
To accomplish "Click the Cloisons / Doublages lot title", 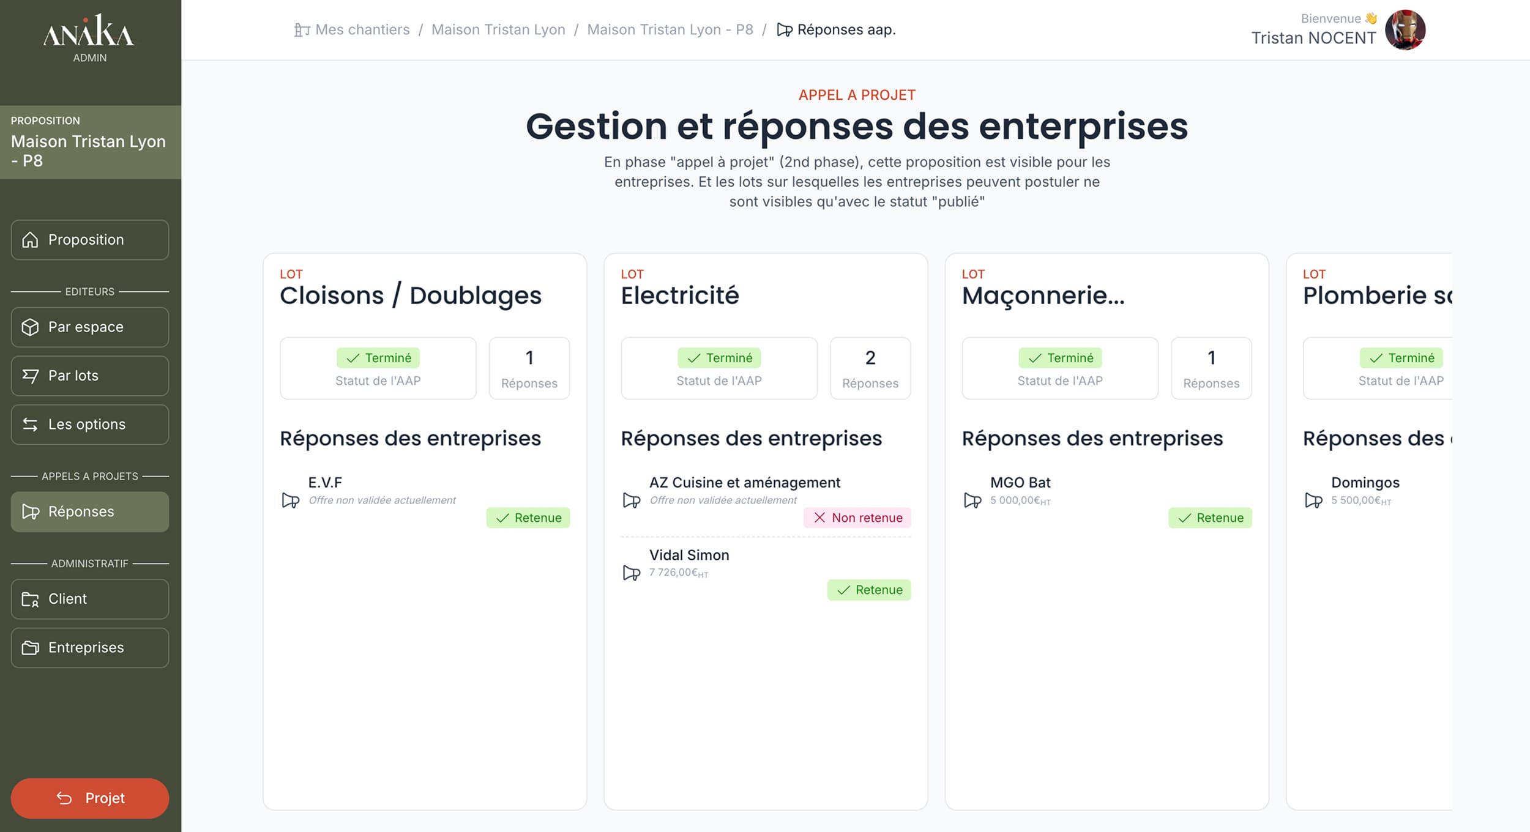I will pyautogui.click(x=411, y=295).
